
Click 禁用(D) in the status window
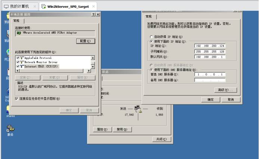pos(122,129)
